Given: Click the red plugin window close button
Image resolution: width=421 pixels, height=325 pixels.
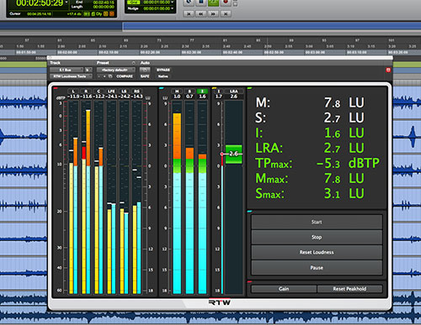Looking at the screenshot, I should (388, 70).
